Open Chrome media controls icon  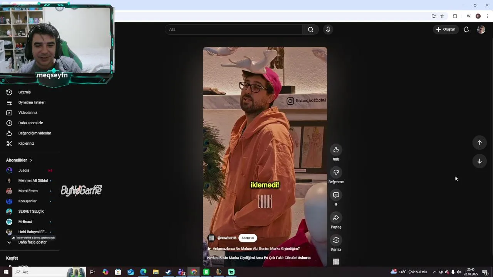point(469,16)
